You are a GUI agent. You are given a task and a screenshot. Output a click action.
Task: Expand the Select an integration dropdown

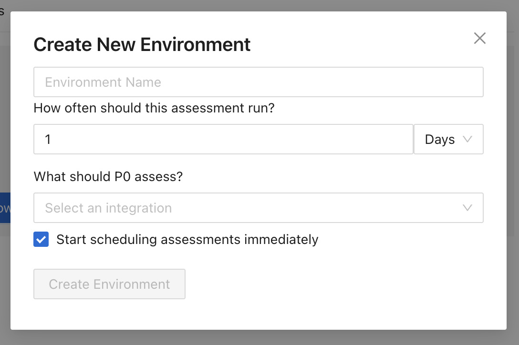[x=258, y=208]
